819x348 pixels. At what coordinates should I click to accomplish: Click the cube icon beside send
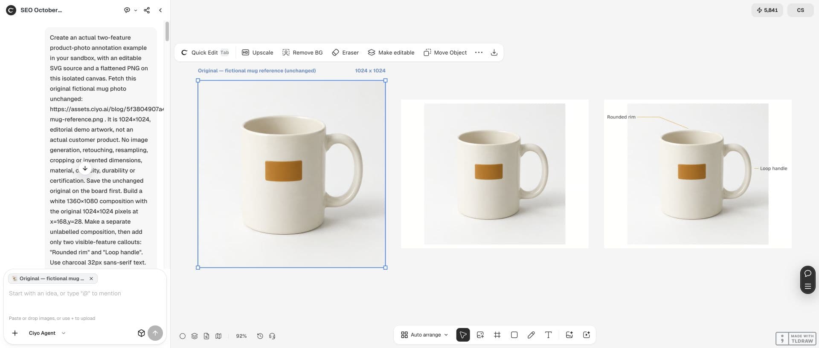141,333
